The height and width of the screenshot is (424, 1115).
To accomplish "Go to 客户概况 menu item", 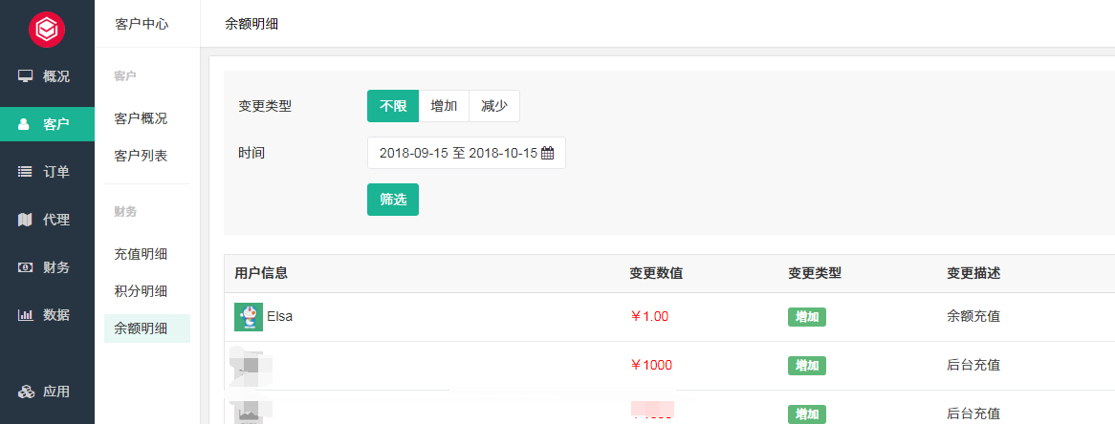I will tap(141, 118).
